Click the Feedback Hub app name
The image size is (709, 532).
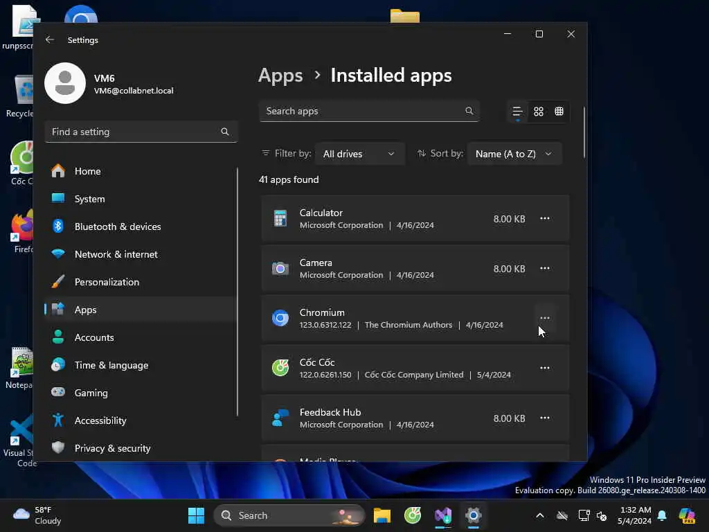tap(330, 412)
